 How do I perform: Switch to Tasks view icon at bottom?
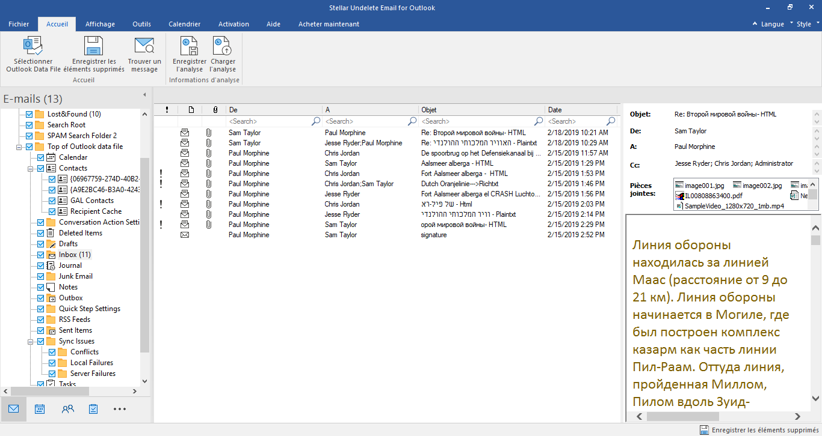point(93,409)
